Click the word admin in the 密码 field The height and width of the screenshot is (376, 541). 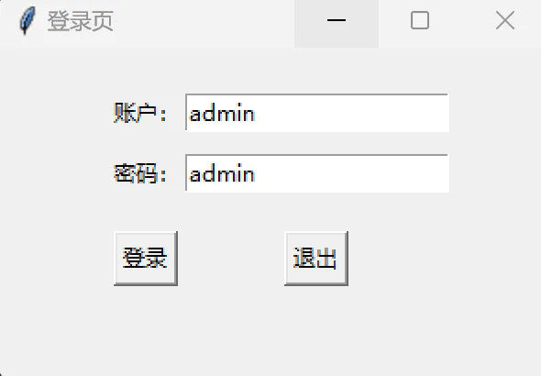(x=222, y=173)
